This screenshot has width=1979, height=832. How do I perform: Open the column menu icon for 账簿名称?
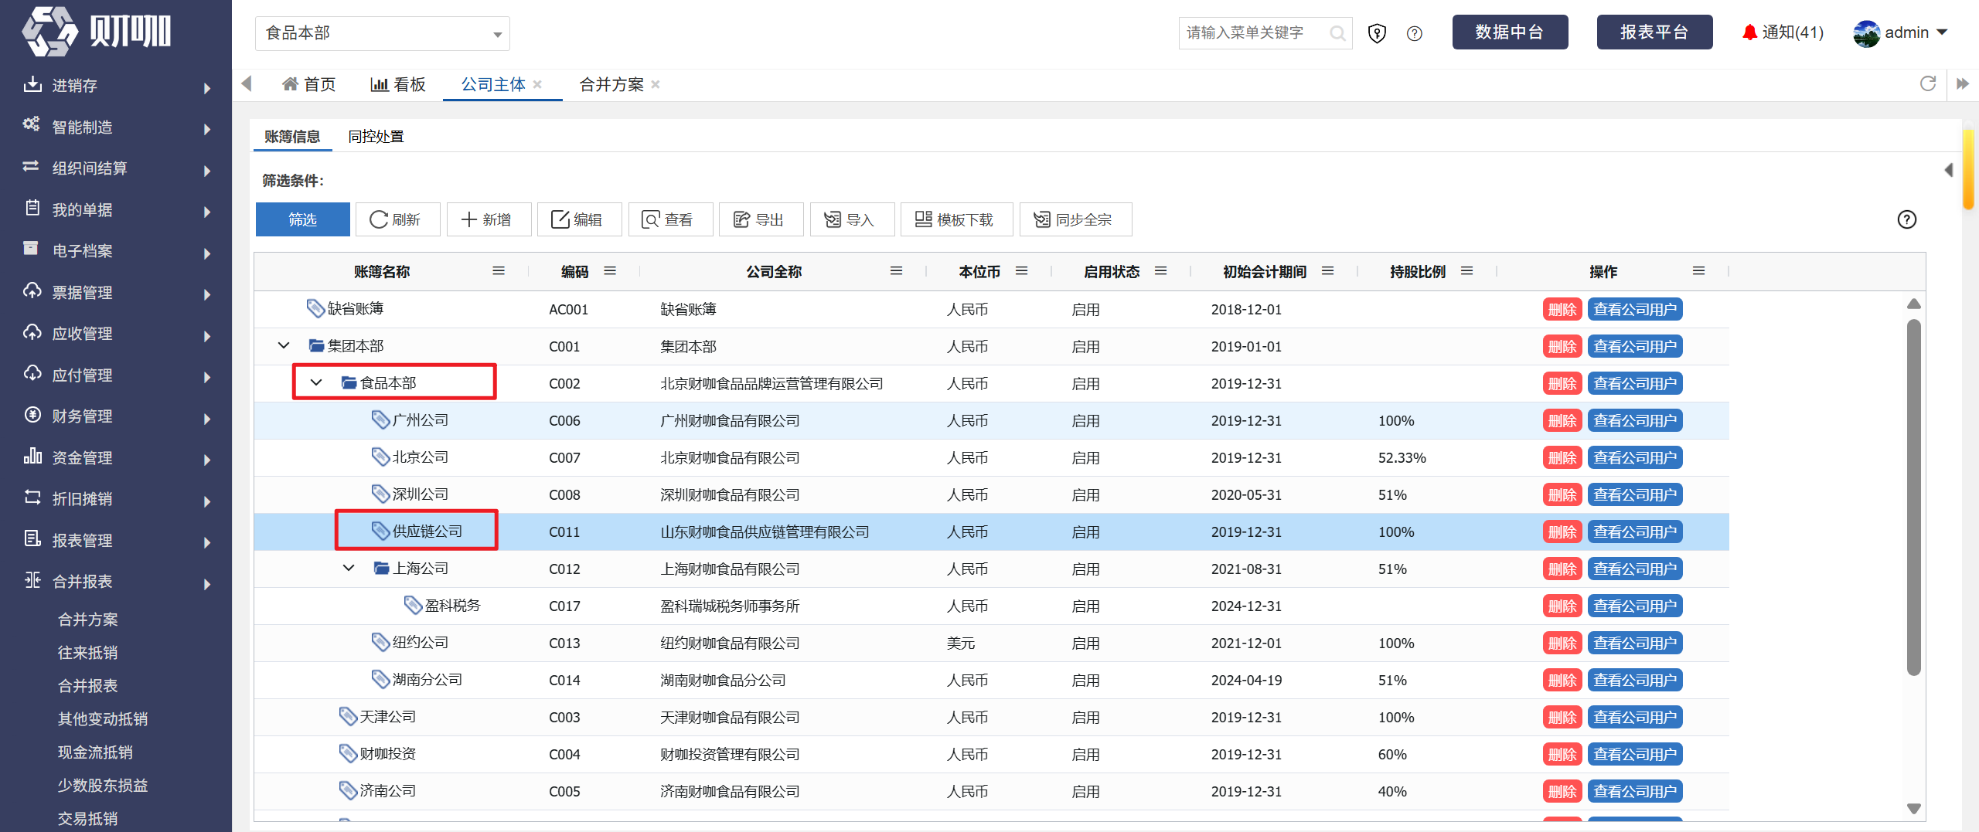(x=499, y=271)
